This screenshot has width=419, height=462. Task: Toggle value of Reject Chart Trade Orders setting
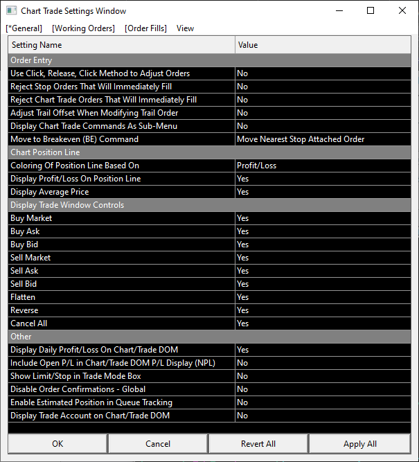click(323, 100)
